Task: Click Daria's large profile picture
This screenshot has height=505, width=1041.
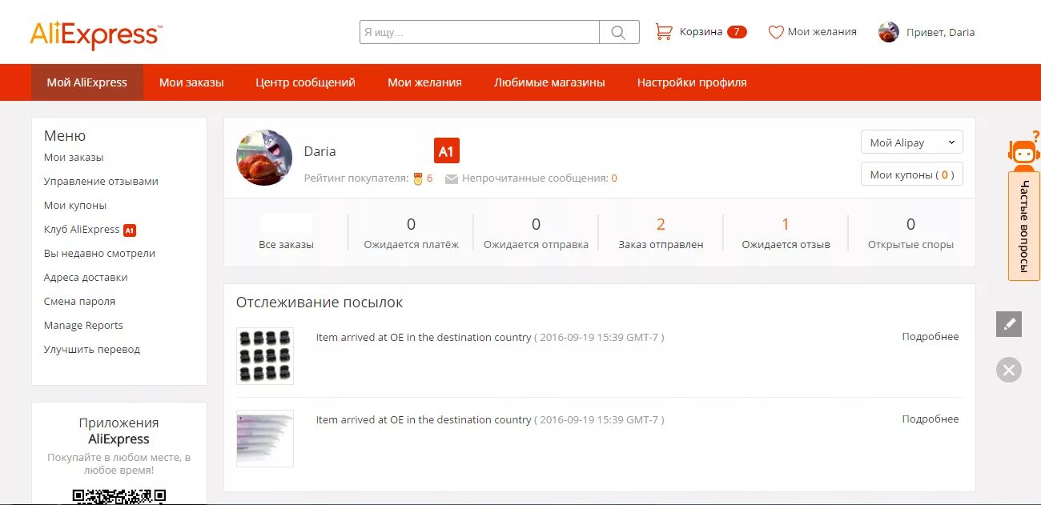Action: coord(264,158)
